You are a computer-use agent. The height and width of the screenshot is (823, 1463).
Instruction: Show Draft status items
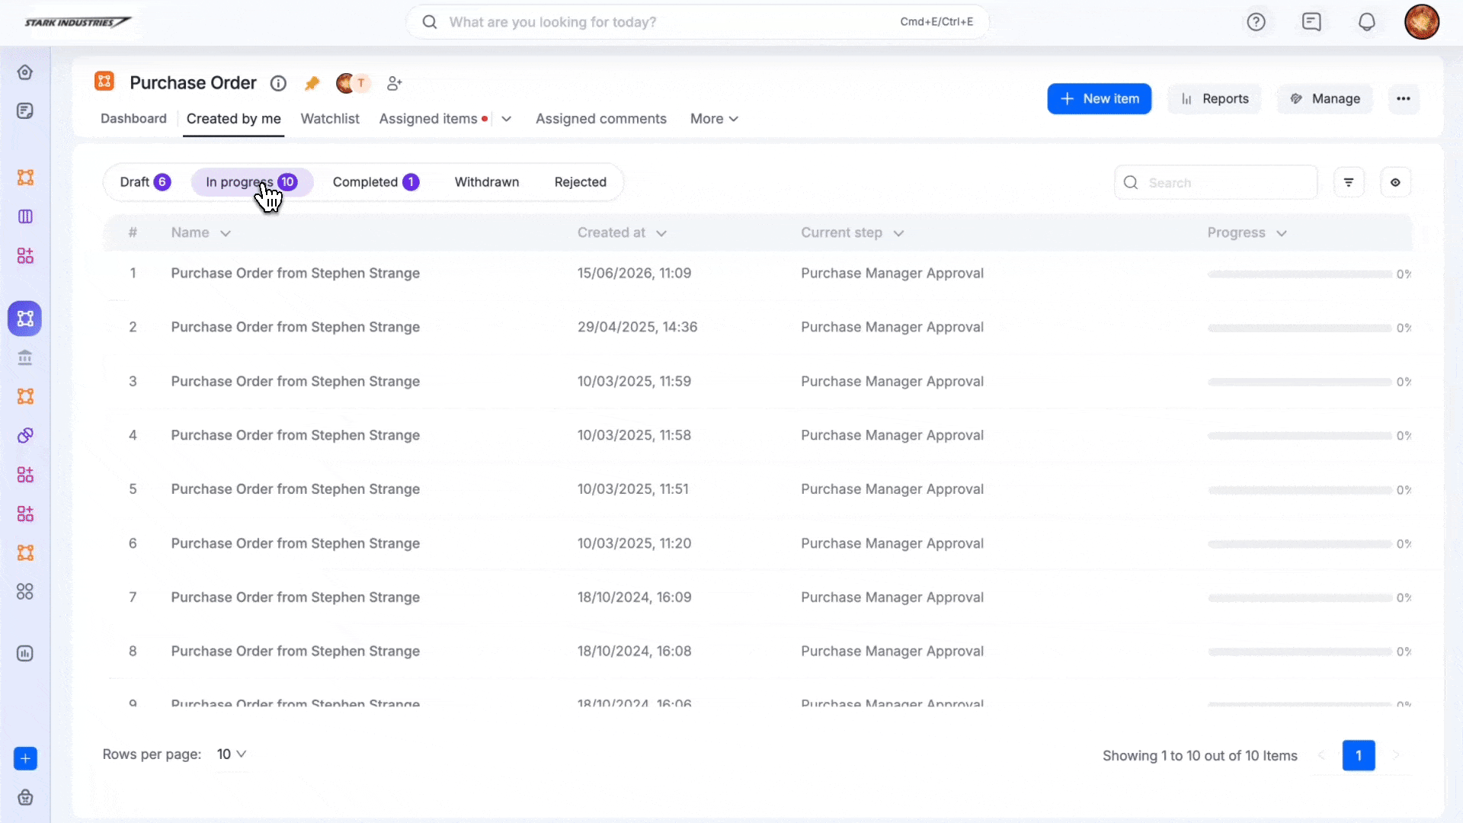tap(145, 182)
